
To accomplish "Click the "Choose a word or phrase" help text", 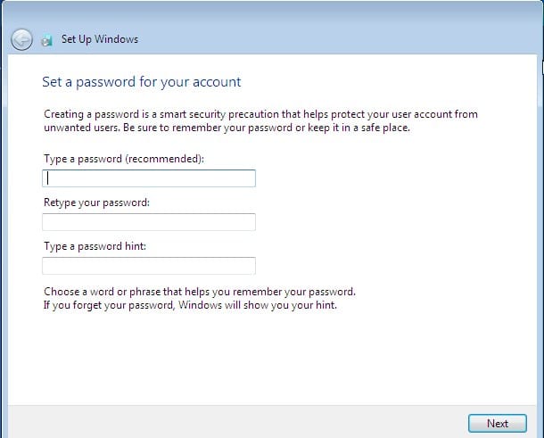I will click(x=200, y=292).
